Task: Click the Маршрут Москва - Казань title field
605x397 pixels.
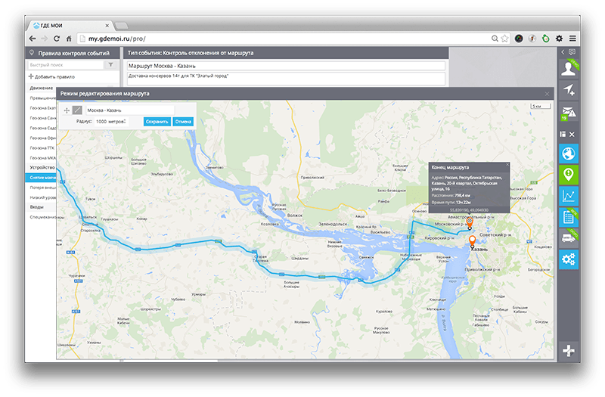Action: [286, 66]
